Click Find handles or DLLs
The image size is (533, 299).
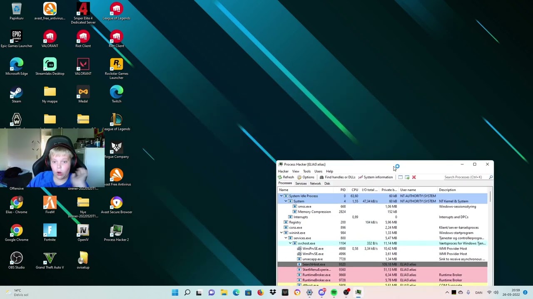point(337,177)
